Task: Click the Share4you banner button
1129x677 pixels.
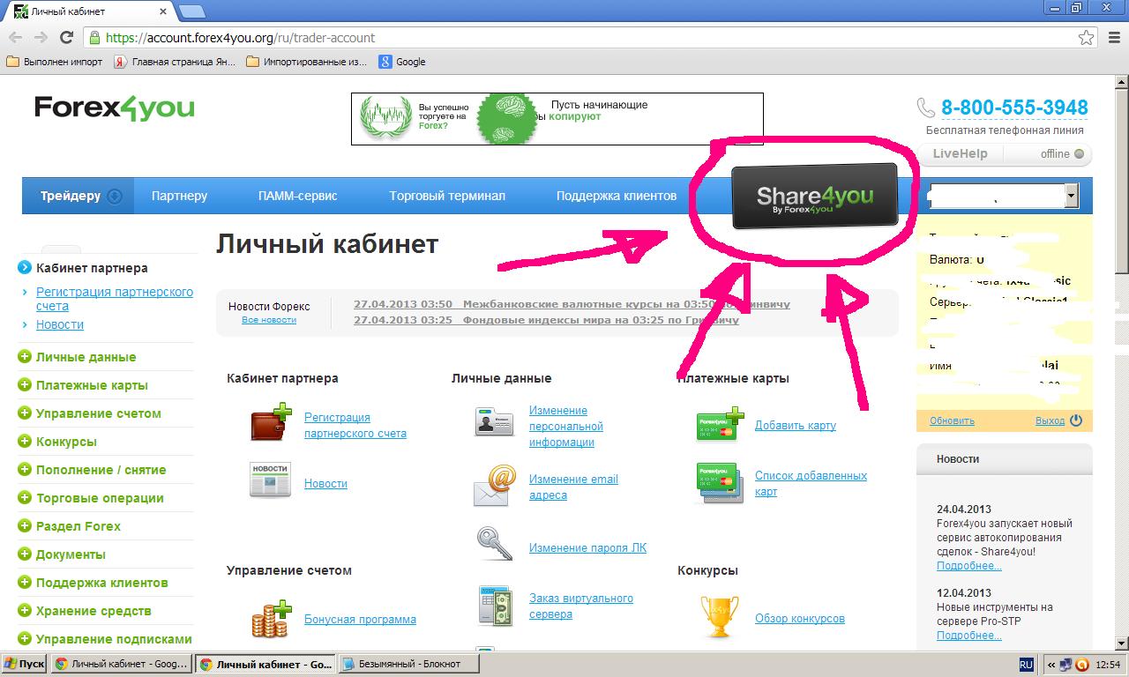Action: click(815, 196)
